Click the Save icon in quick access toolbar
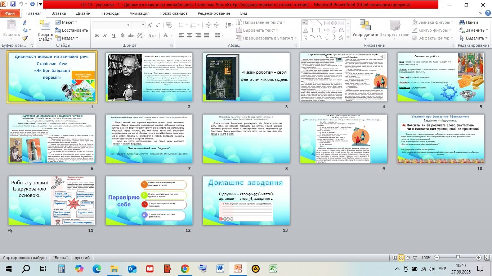Screen dimensions: 492x276 13,4
